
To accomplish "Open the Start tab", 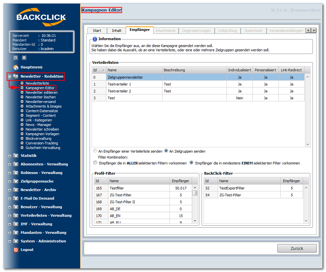I will [97, 31].
